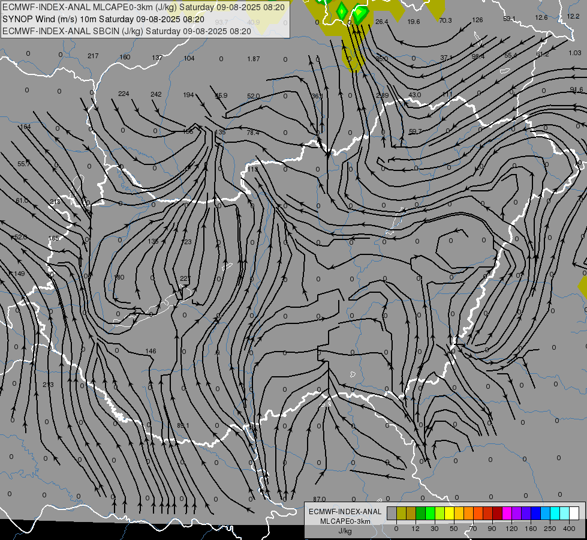Click the map value '149'
This screenshot has width=587, height=540.
click(19, 274)
